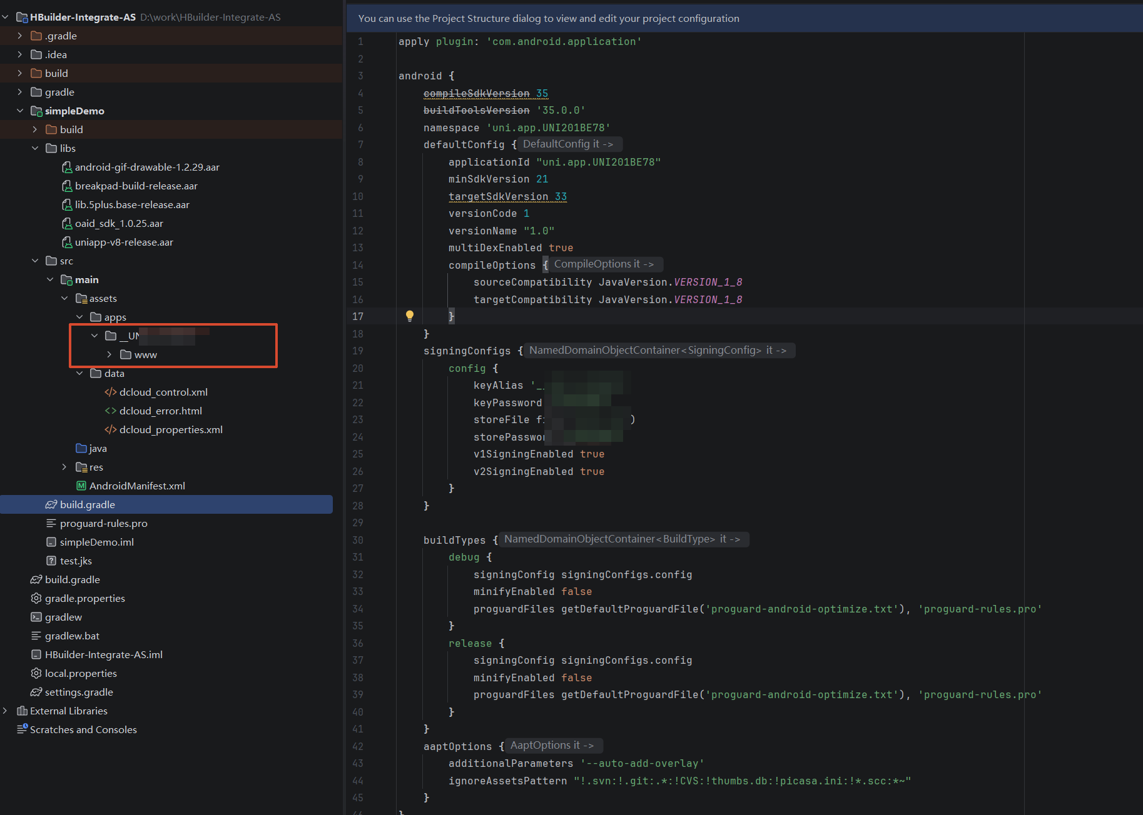This screenshot has width=1143, height=815.
Task: Click the lightbulb quick-fix icon on line 17
Action: pos(410,316)
